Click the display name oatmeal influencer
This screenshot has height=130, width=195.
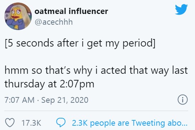[71, 11]
